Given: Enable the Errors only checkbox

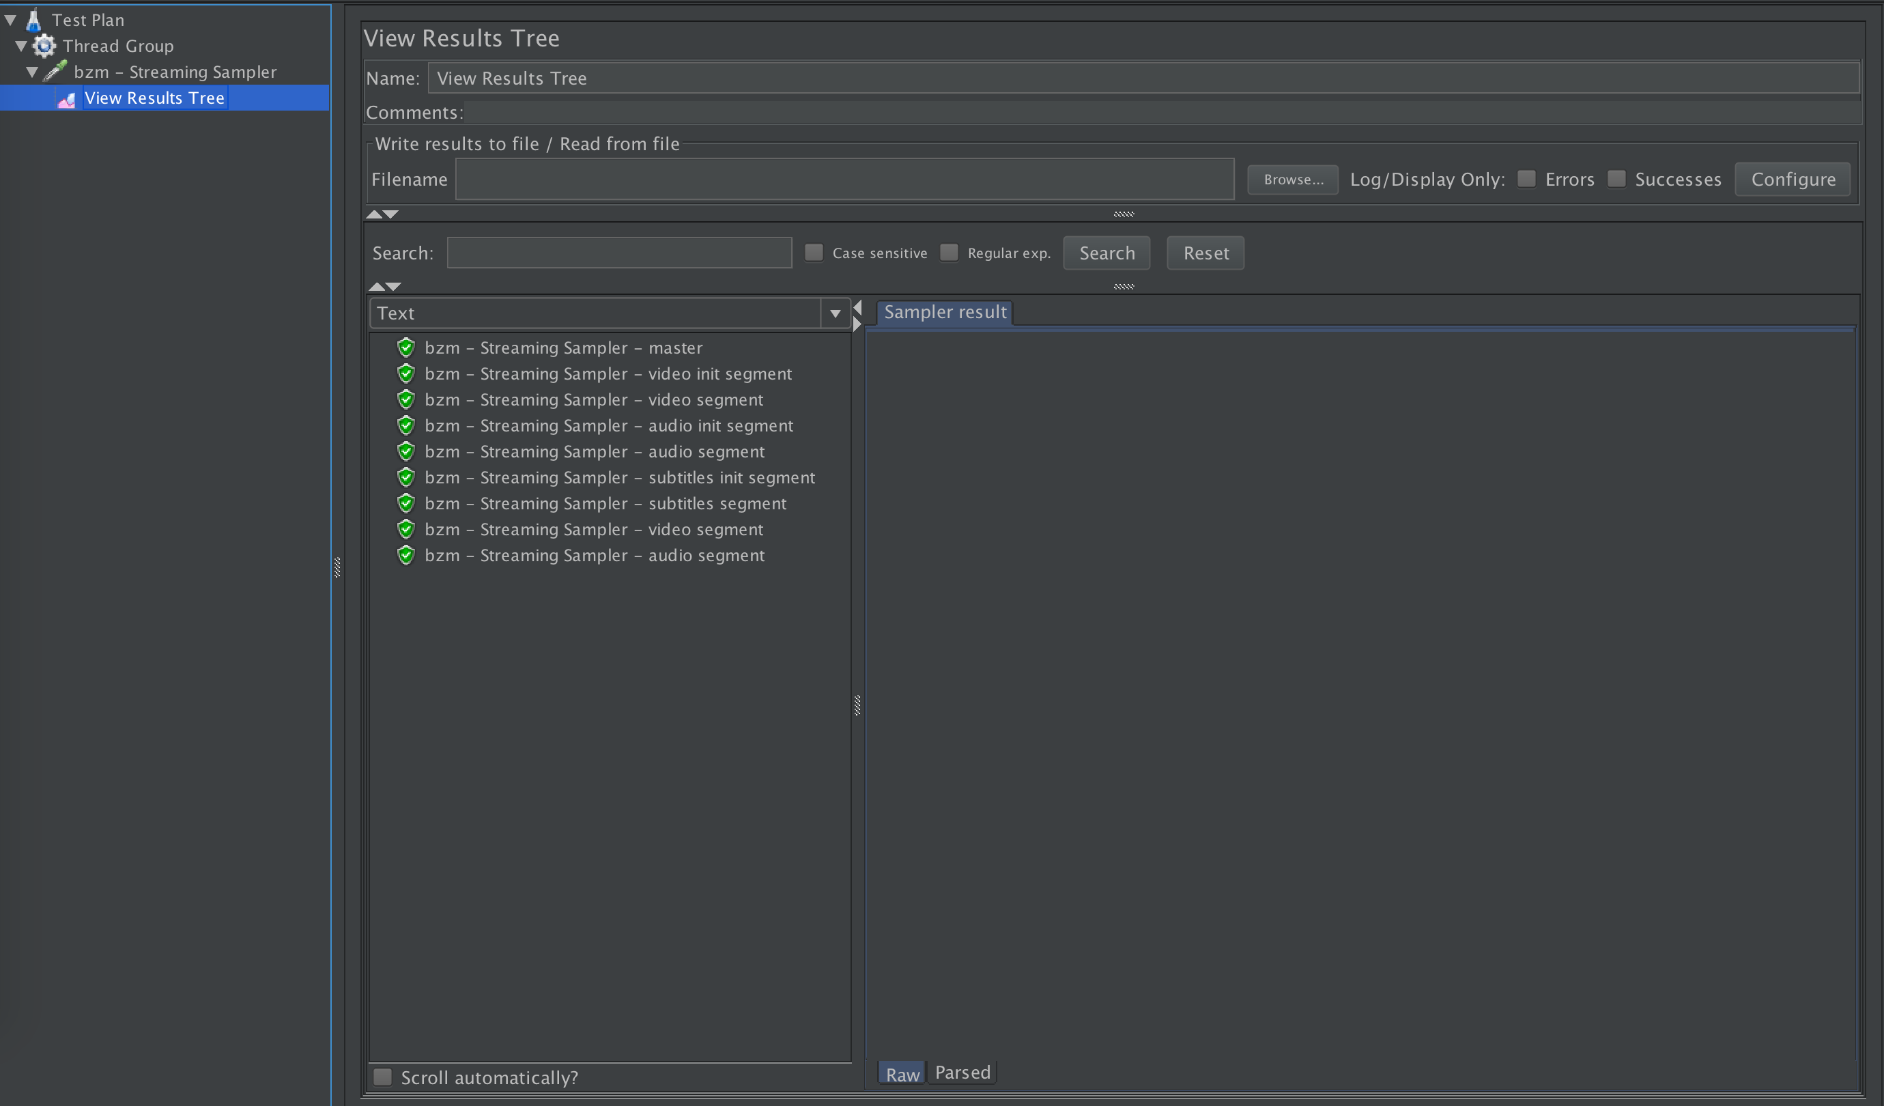Looking at the screenshot, I should [1526, 179].
